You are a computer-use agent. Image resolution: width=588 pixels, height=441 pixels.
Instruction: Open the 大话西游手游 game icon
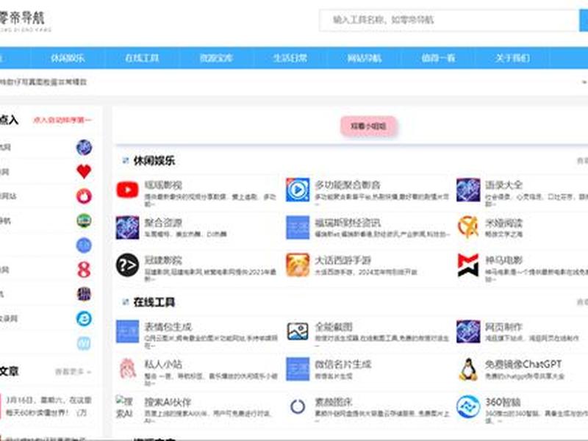coord(298,265)
